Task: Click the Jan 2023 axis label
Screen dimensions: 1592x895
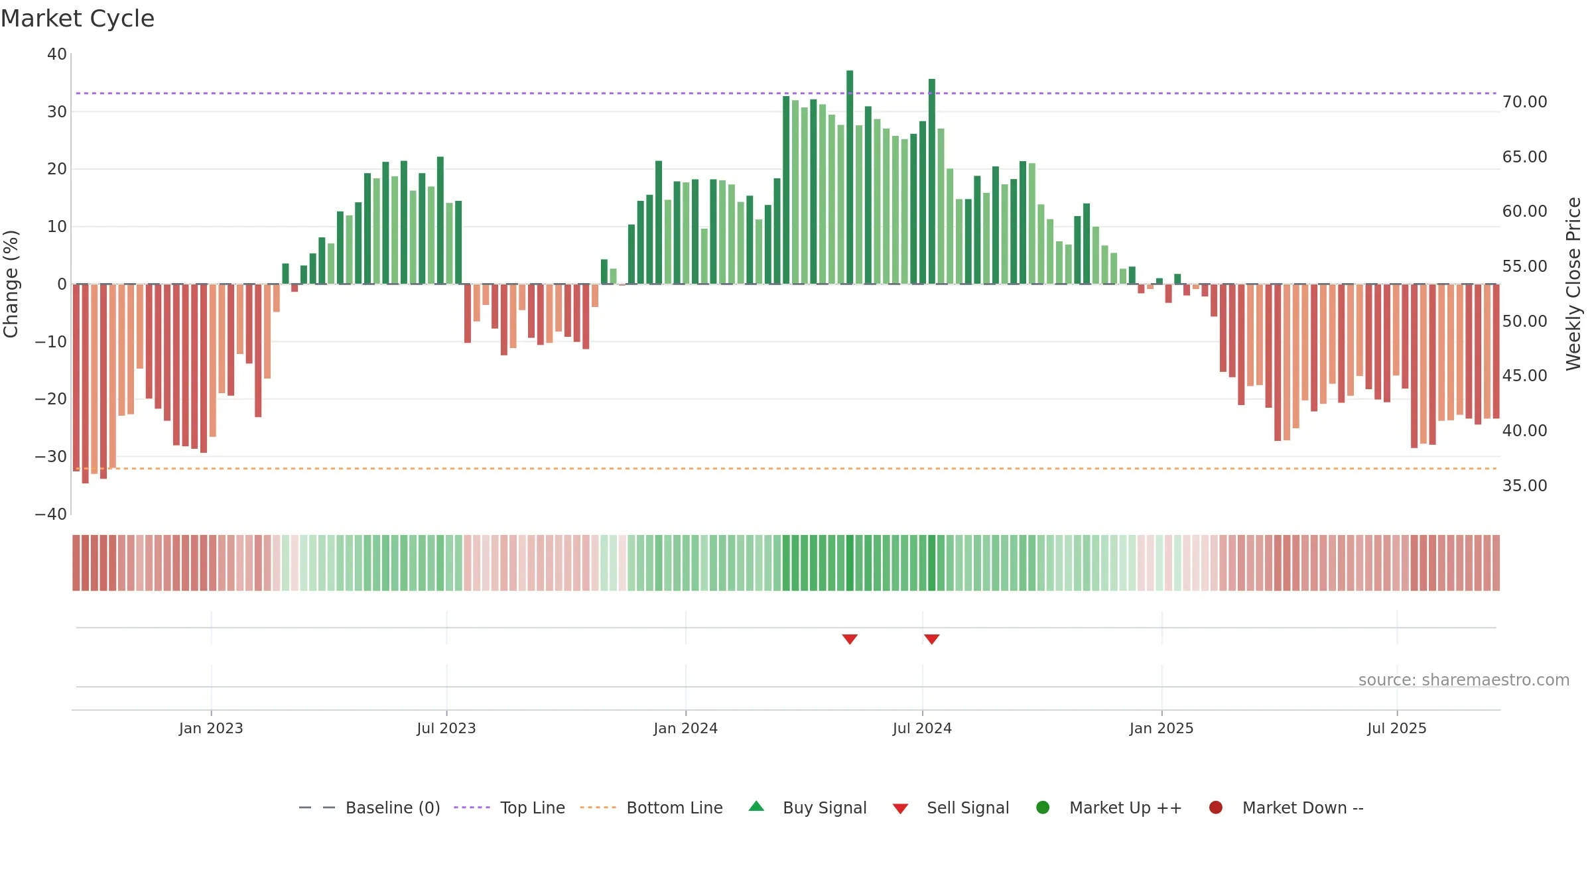Action: 211,728
